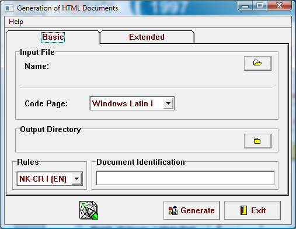Click the Generation of HTML Documents title
The height and width of the screenshot is (229, 296).
point(67,8)
